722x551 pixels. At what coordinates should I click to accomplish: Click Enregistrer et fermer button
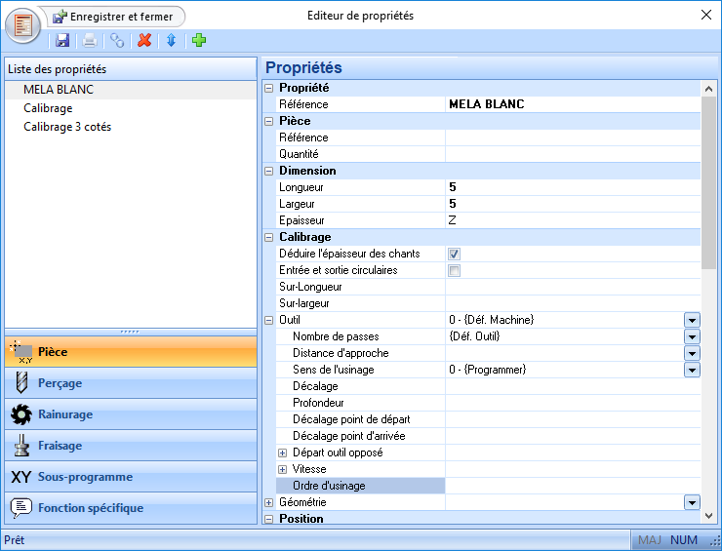[115, 17]
